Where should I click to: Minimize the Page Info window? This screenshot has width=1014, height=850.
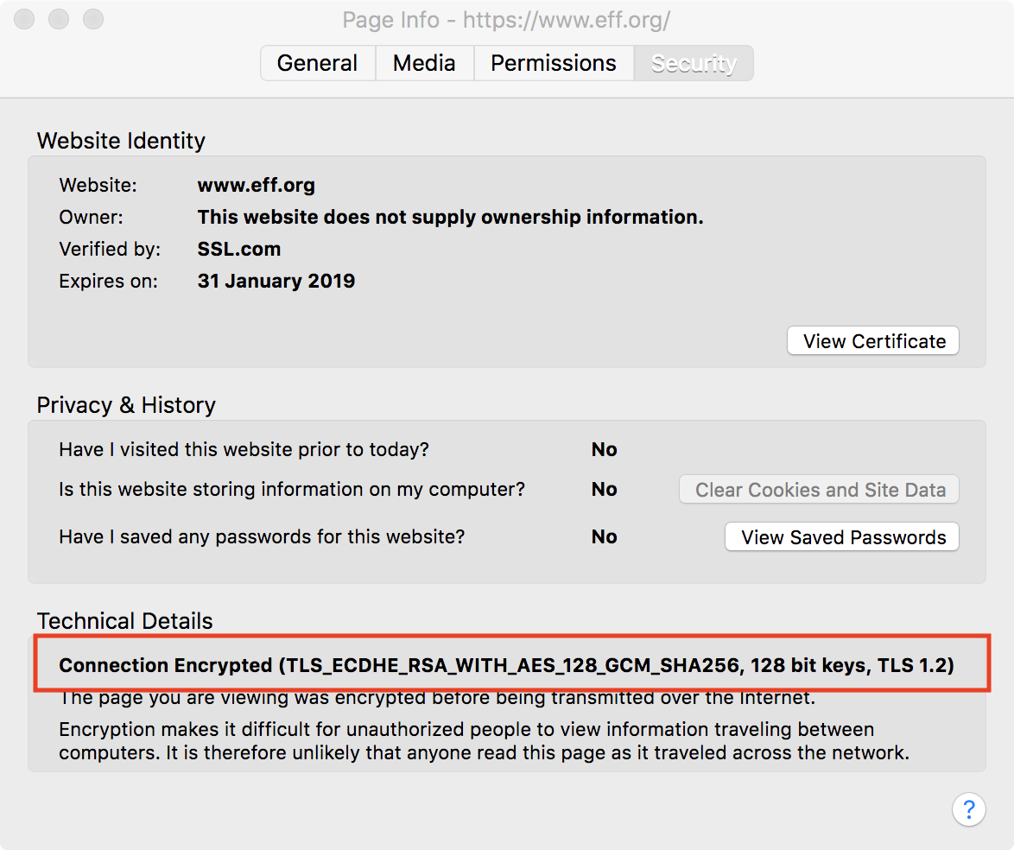[59, 19]
